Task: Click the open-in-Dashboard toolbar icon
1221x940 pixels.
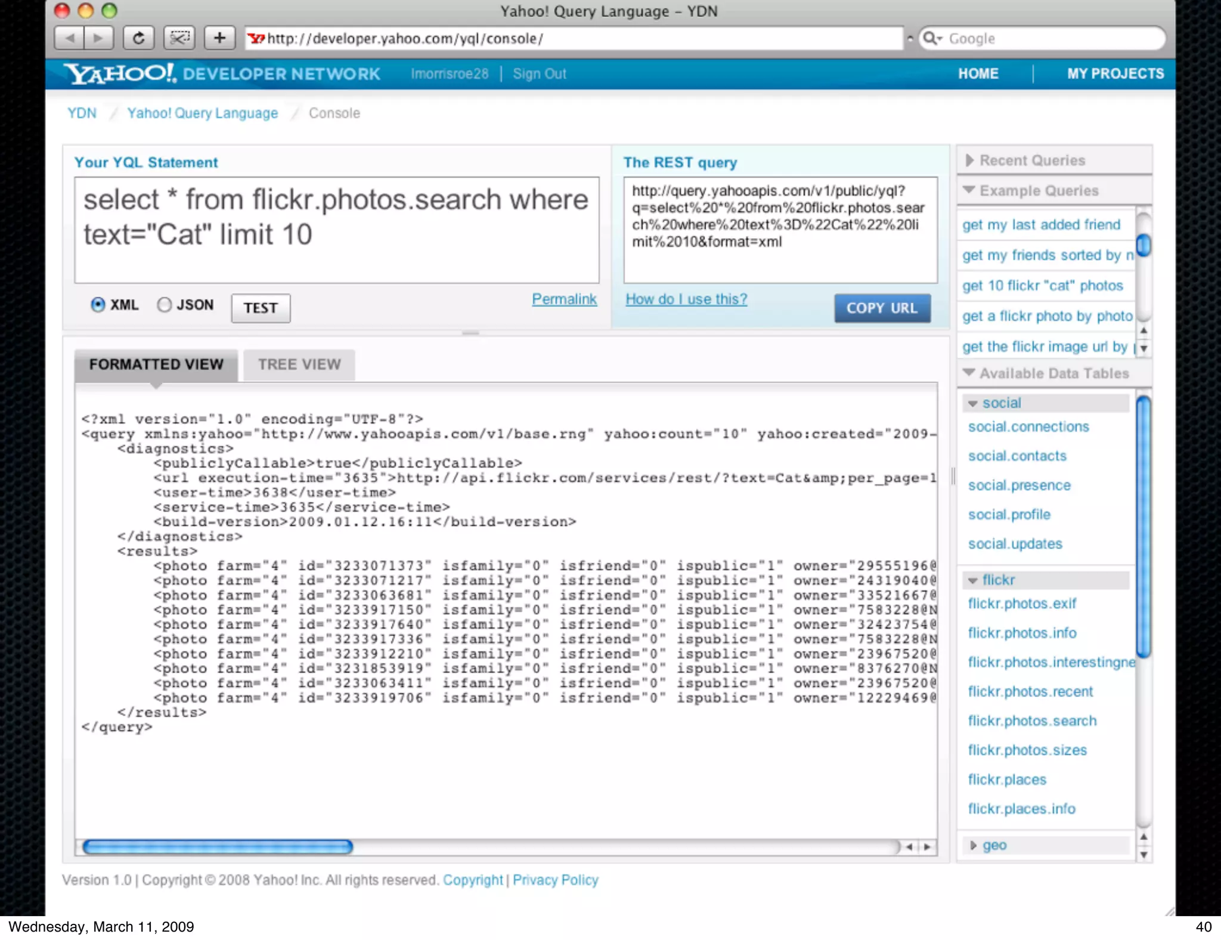Action: 179,39
